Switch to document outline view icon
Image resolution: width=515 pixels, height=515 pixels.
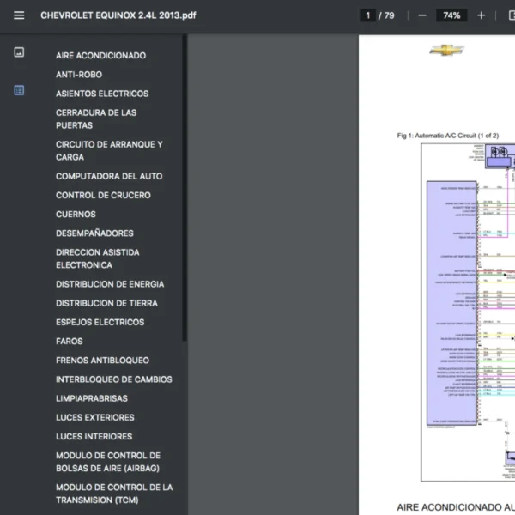pyautogui.click(x=19, y=90)
